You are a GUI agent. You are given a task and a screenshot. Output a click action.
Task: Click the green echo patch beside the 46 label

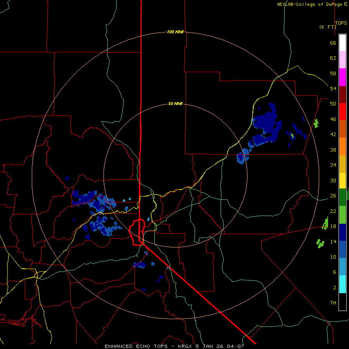pos(316,123)
